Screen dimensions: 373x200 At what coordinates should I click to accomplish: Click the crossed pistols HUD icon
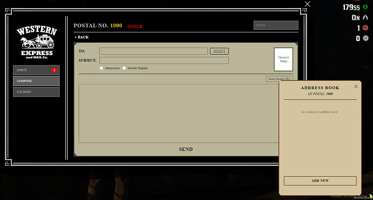(365, 17)
